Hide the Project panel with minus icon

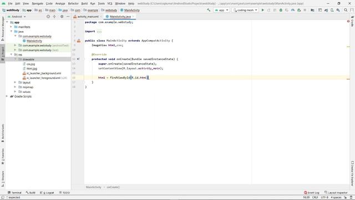[68, 17]
